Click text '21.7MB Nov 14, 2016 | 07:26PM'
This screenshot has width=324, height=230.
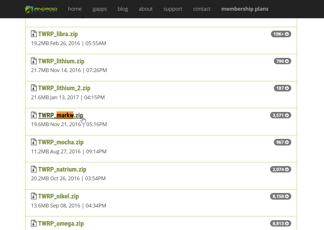69,70
